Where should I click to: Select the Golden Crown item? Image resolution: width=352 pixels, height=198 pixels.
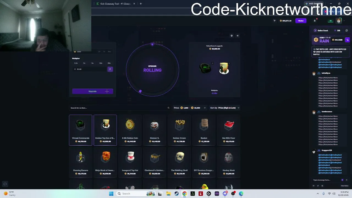(179, 130)
